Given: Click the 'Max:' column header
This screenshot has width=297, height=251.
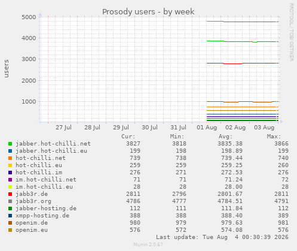Looking at the screenshot, I should pyautogui.click(x=274, y=137).
